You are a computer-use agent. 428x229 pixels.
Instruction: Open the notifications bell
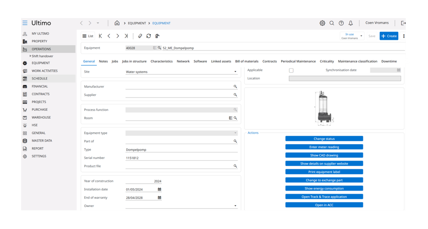coord(350,23)
